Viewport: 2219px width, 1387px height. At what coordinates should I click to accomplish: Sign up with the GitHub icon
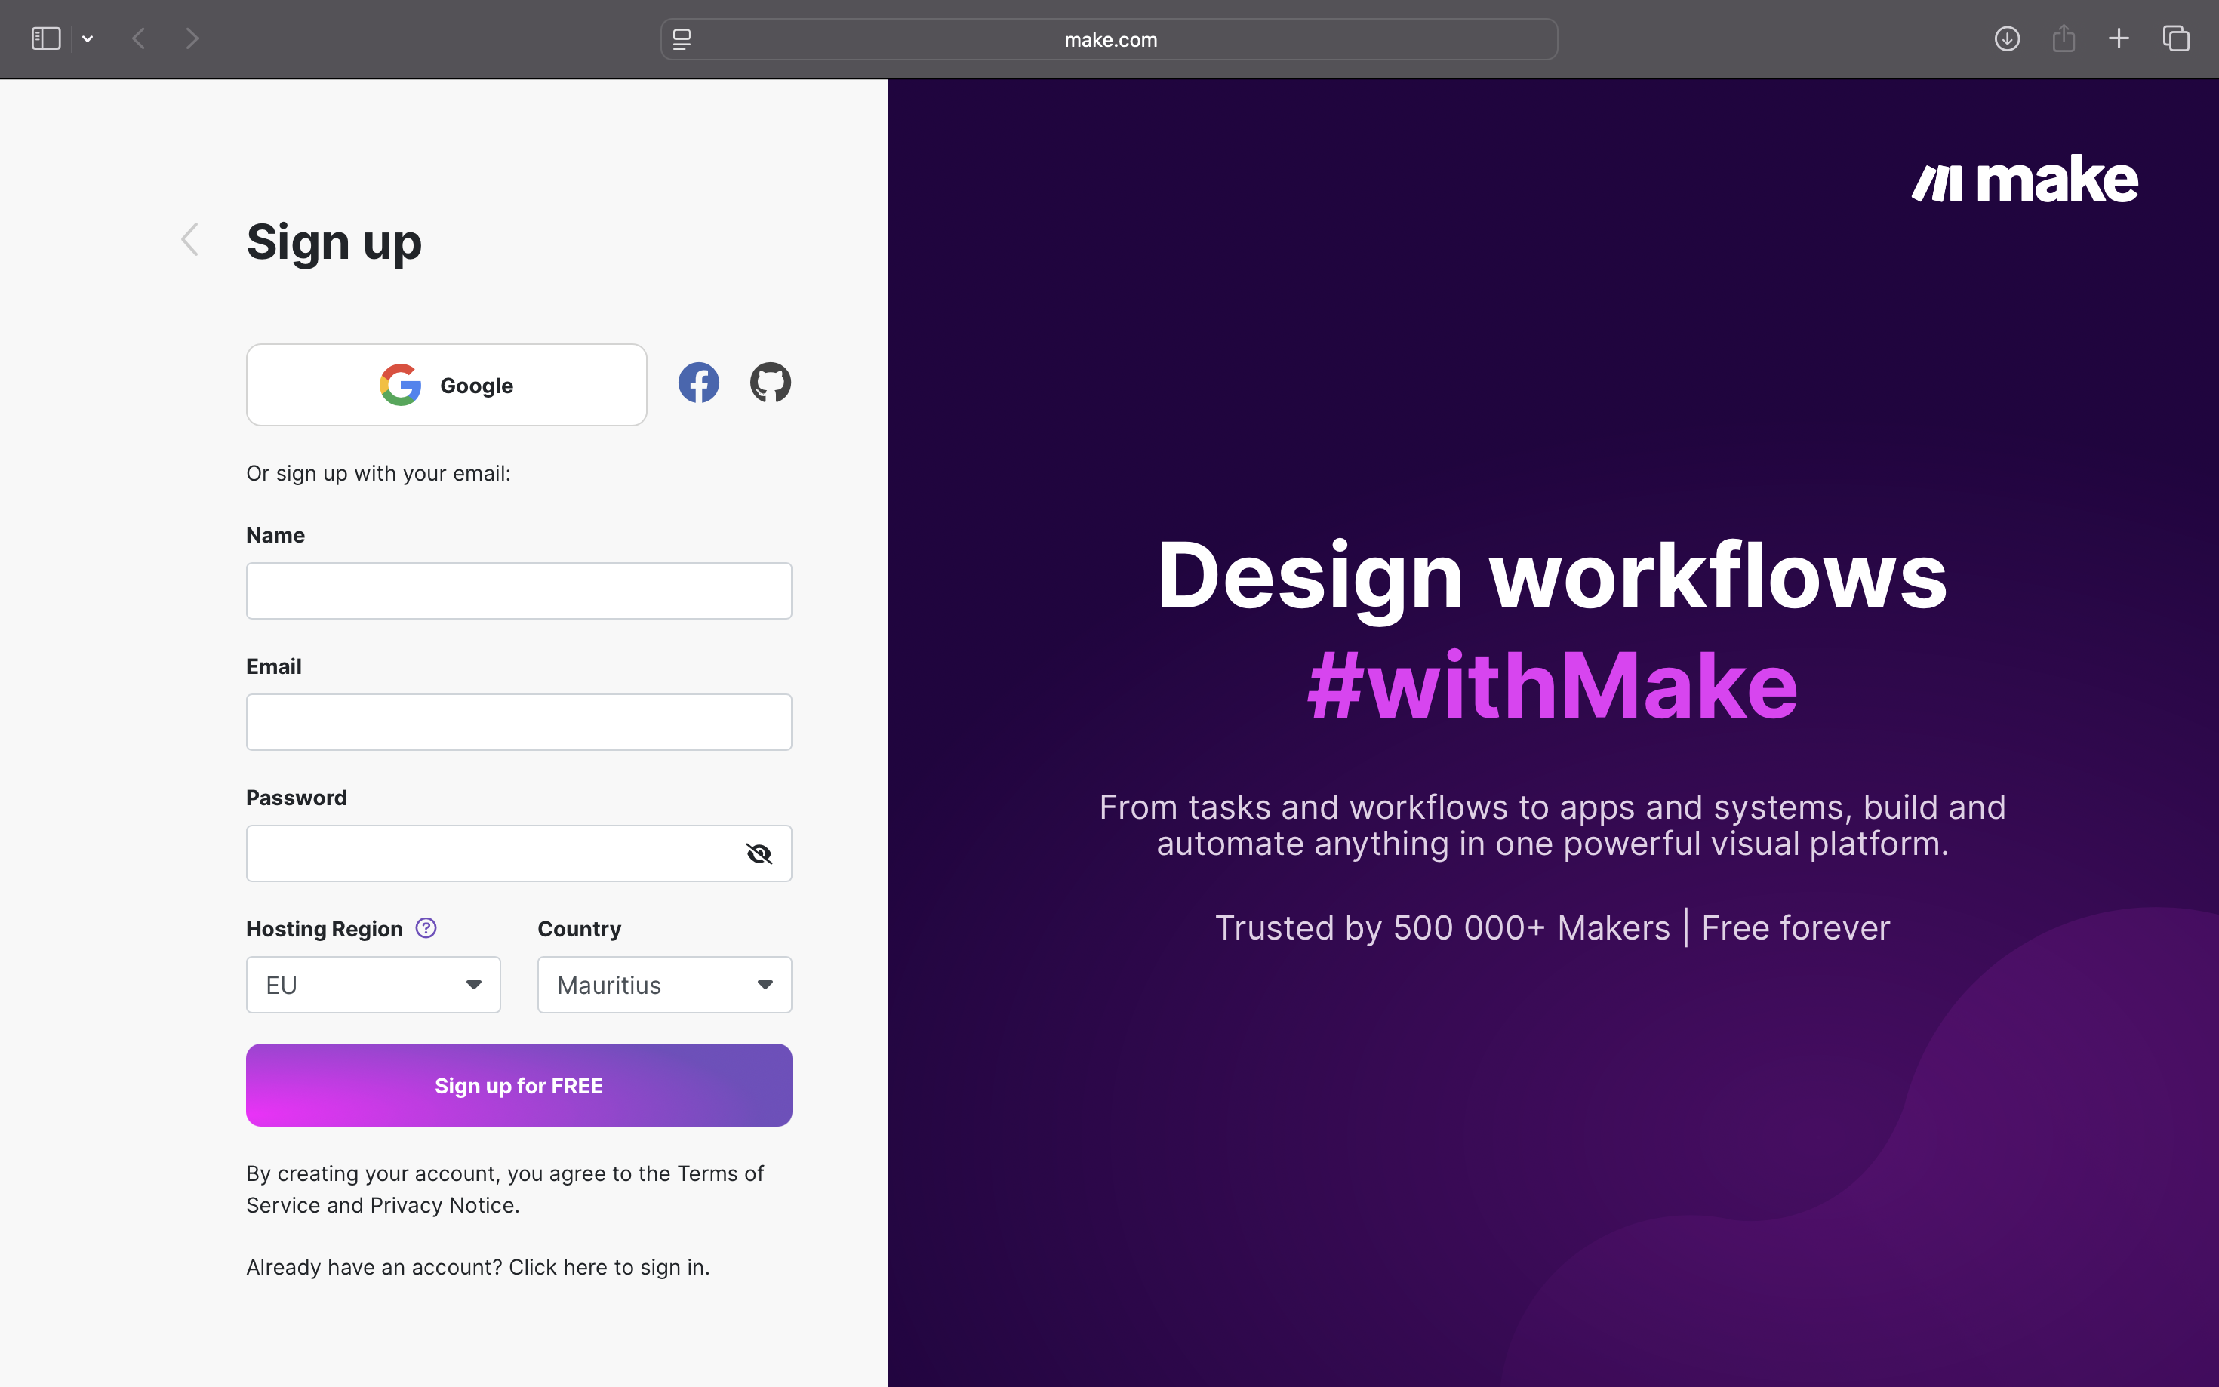pos(771,383)
